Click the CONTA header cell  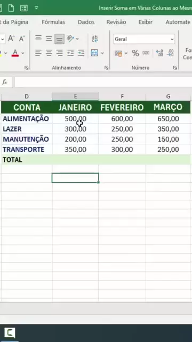pos(27,107)
